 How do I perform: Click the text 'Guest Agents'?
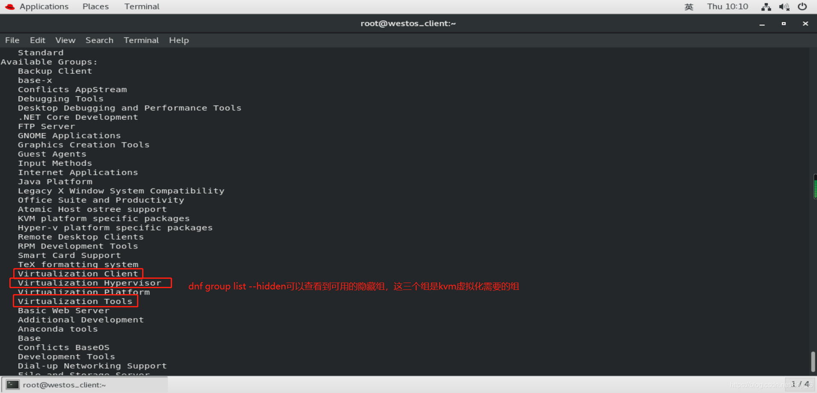tap(52, 154)
